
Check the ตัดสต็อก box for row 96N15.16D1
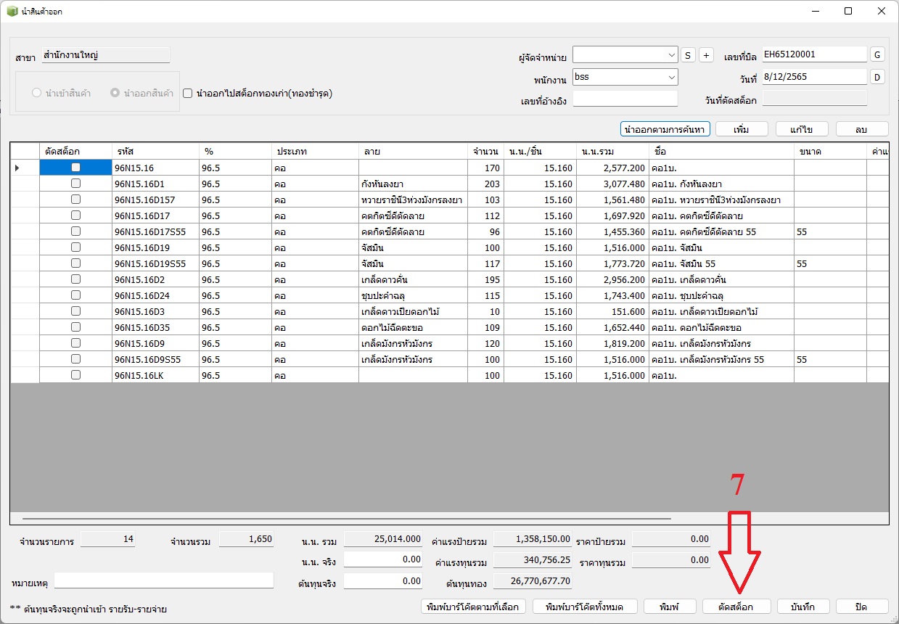pos(75,184)
